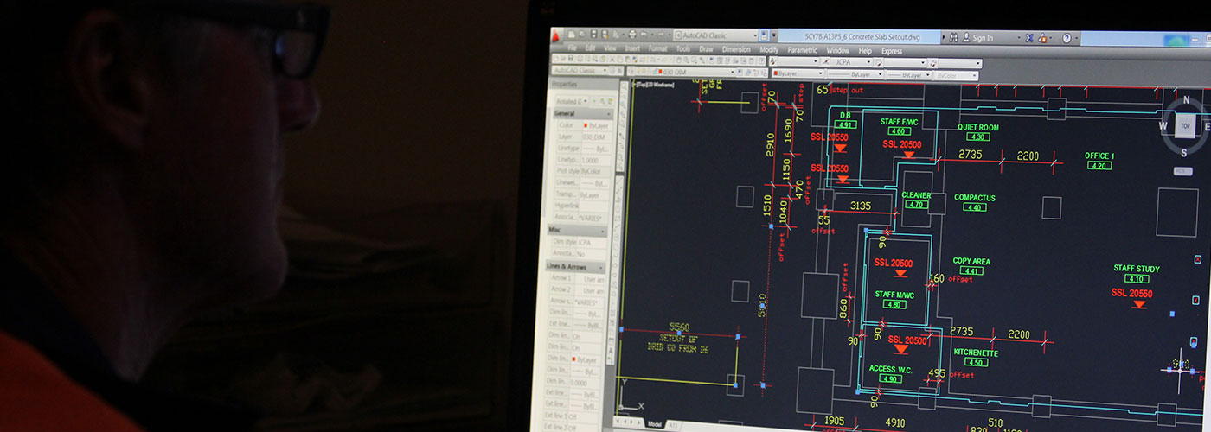Click the S compass letter on ViewCube
Screen dimensions: 1211x432
click(1184, 153)
